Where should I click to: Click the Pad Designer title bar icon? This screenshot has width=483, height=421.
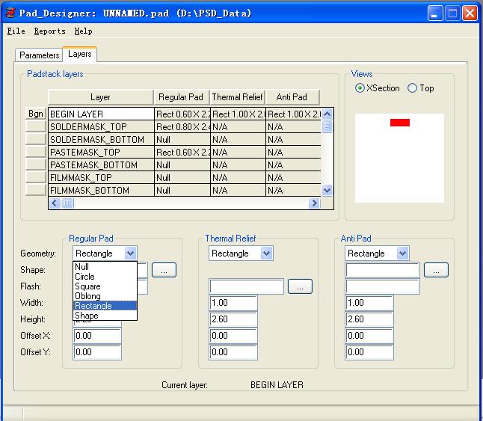click(10, 13)
